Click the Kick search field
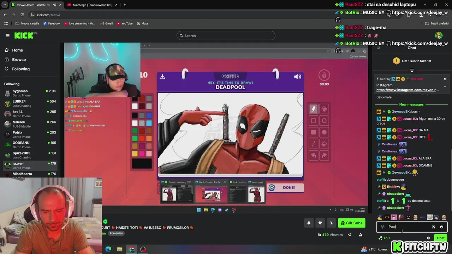Image resolution: width=452 pixels, height=254 pixels. point(226,36)
